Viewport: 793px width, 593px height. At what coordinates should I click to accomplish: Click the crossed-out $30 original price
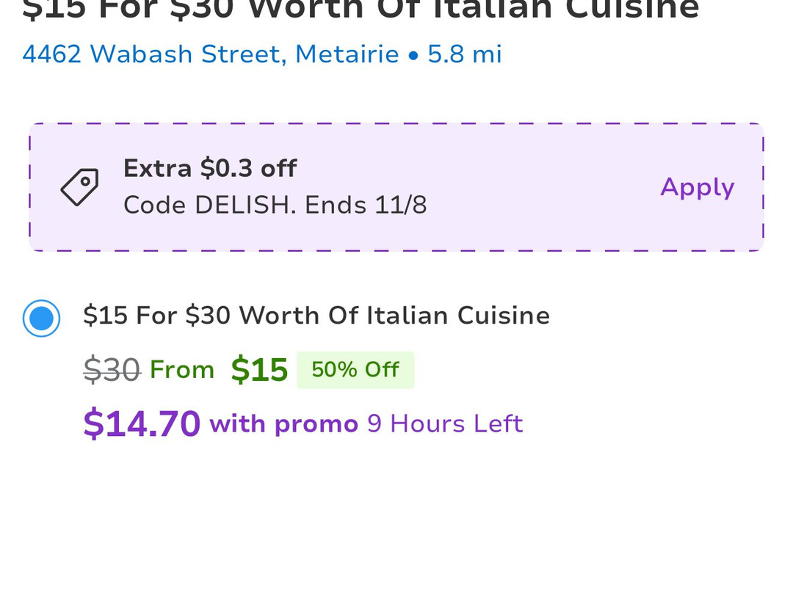(x=112, y=369)
